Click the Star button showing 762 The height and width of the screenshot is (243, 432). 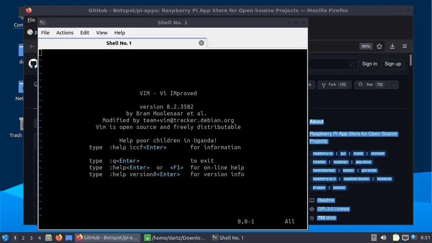[x=372, y=85]
